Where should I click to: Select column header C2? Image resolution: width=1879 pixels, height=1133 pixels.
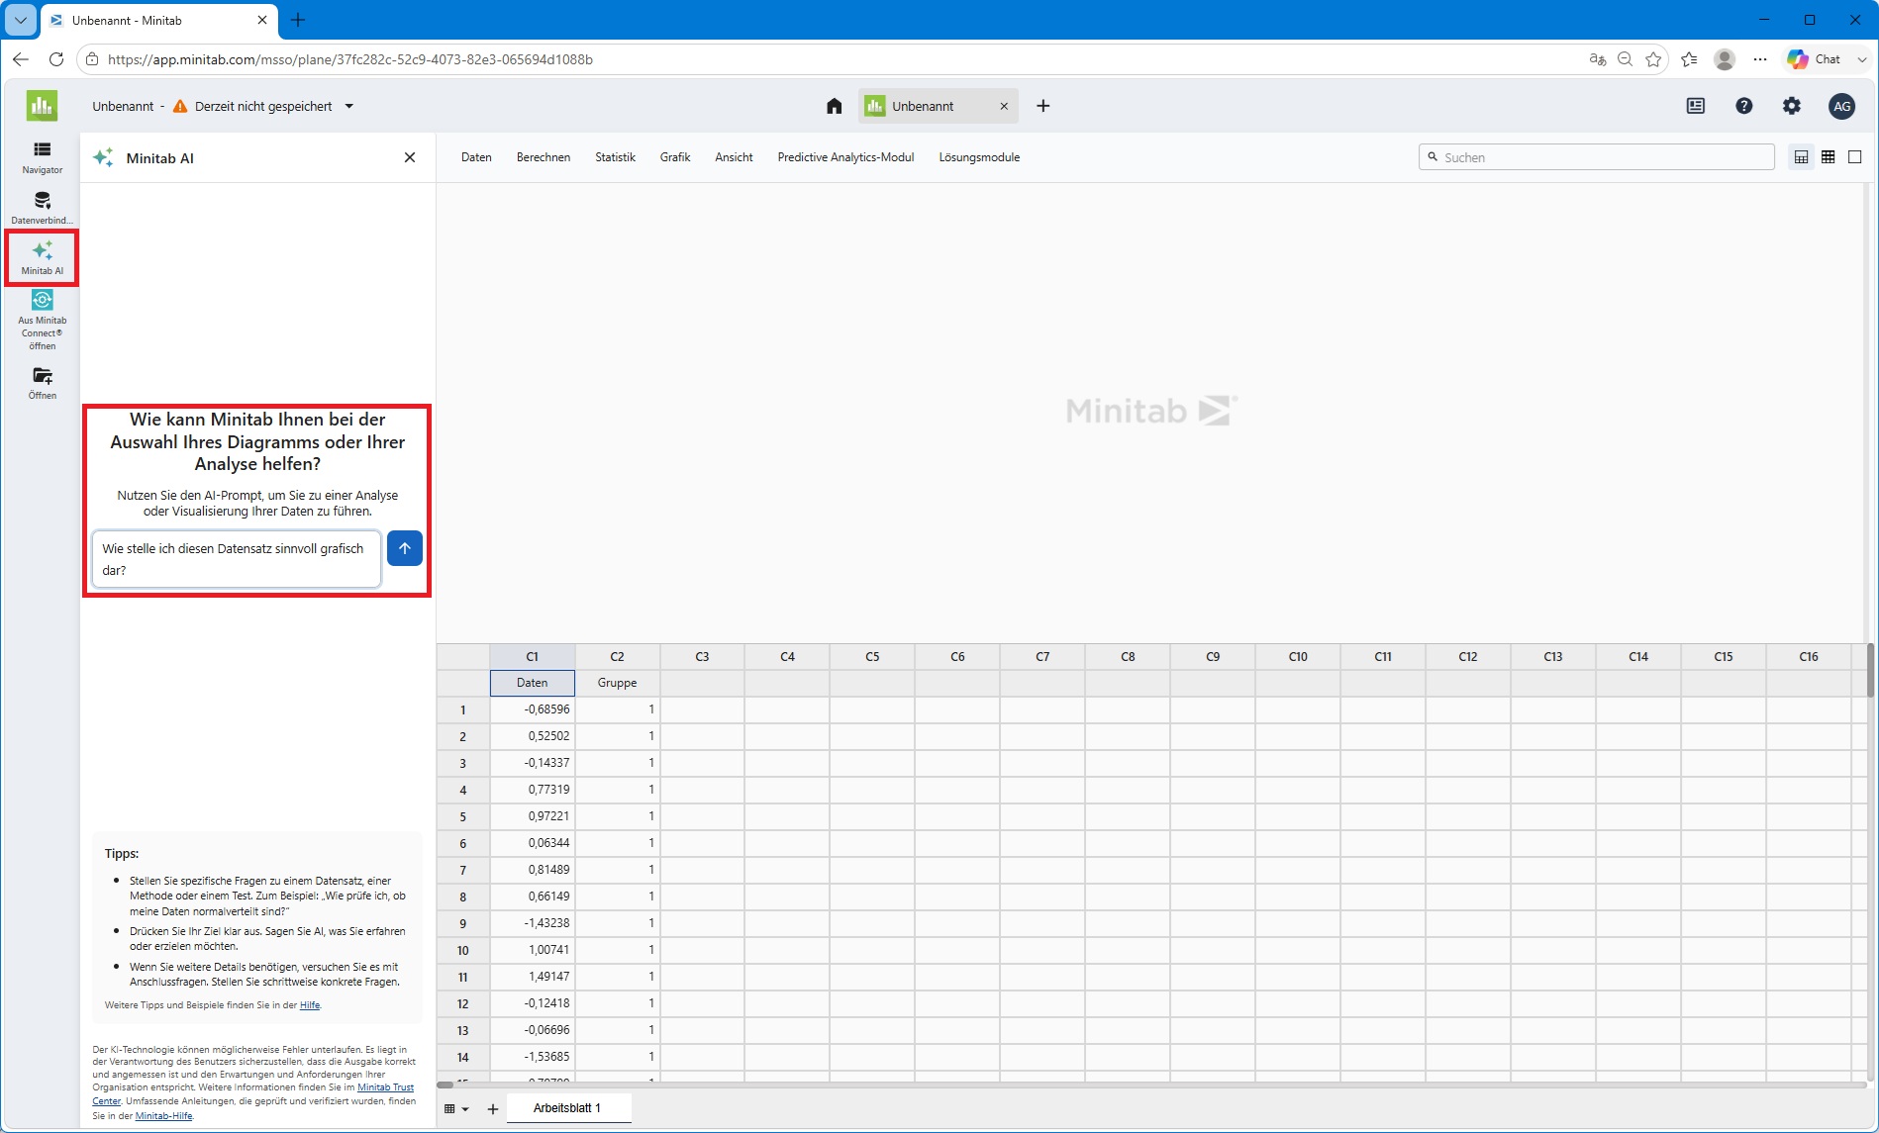[618, 656]
